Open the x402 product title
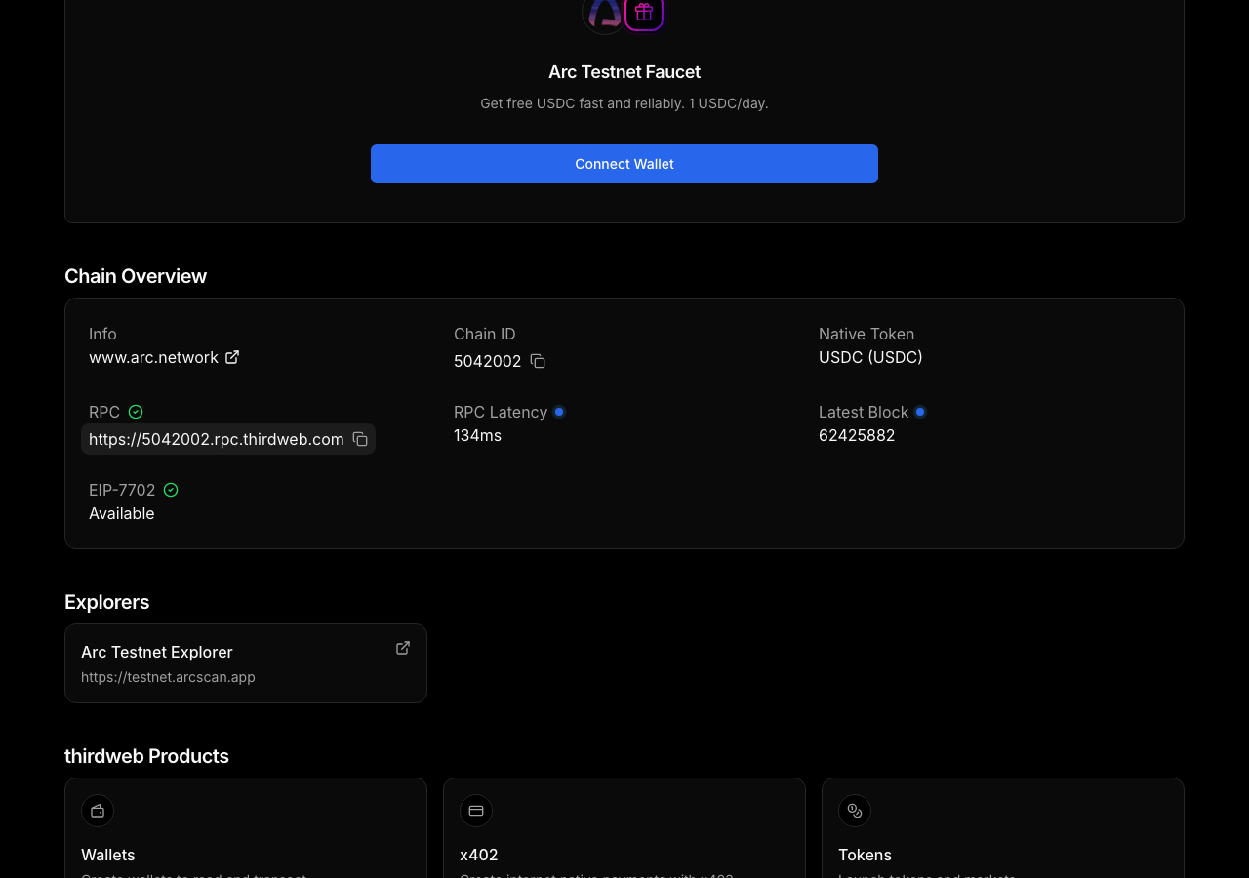1249x878 pixels. (x=479, y=855)
